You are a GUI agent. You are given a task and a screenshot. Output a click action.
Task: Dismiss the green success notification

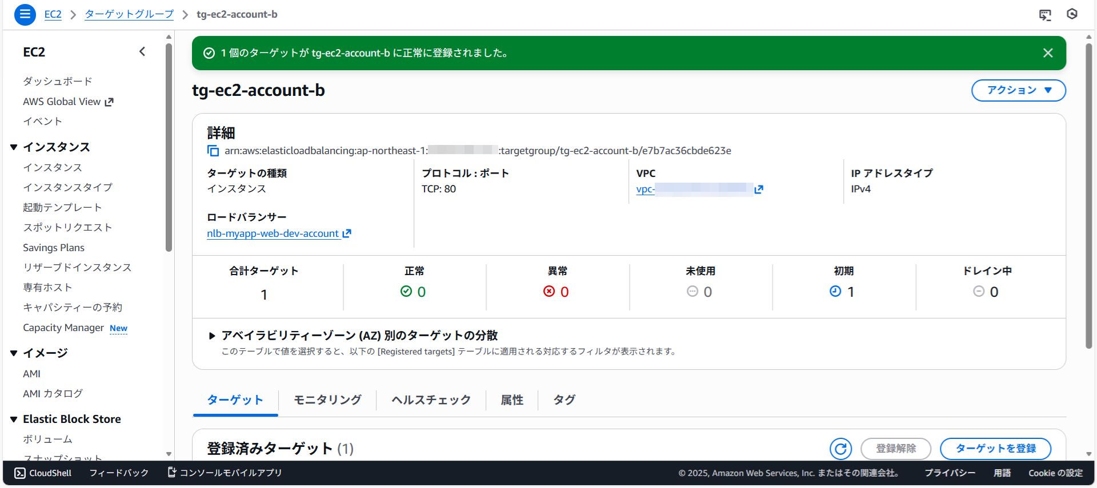click(1047, 53)
